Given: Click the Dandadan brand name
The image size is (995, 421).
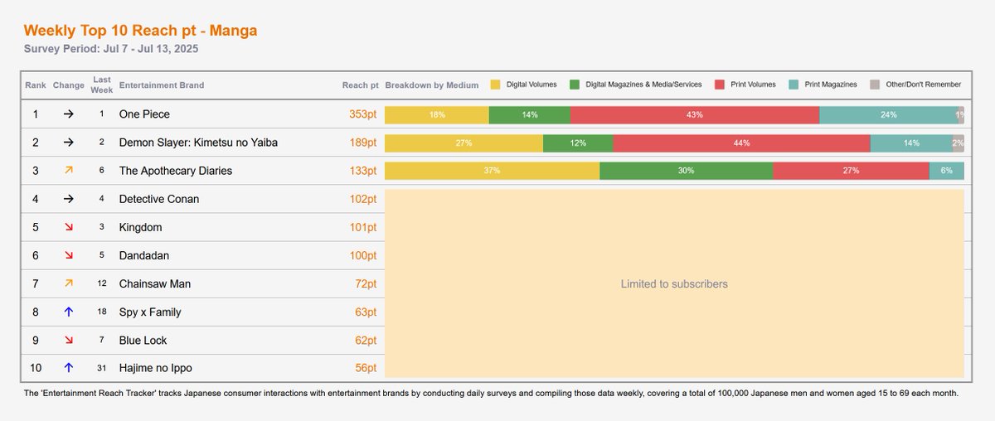Looking at the screenshot, I should pos(144,255).
